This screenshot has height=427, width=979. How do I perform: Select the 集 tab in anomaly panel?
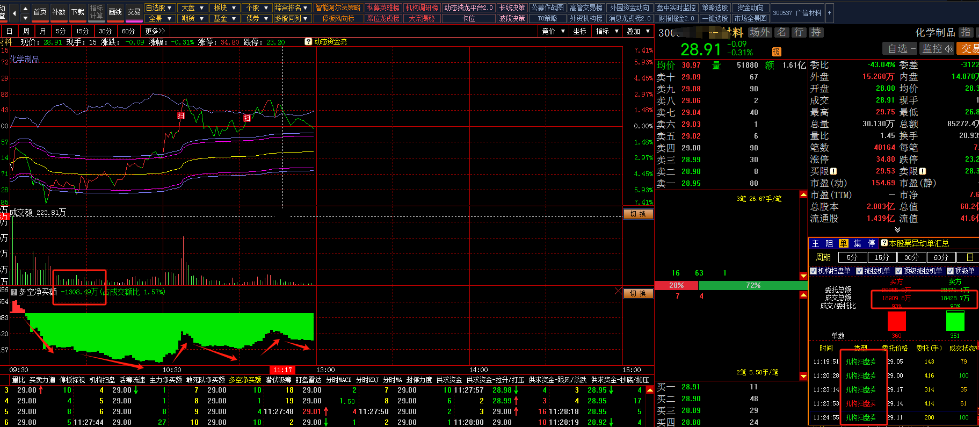click(x=857, y=243)
